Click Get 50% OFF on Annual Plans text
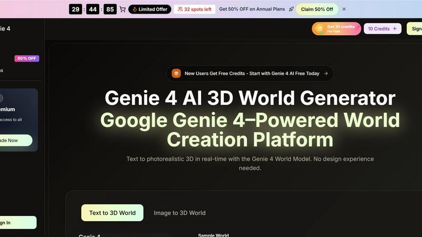Image resolution: width=422 pixels, height=237 pixels. pos(252,9)
